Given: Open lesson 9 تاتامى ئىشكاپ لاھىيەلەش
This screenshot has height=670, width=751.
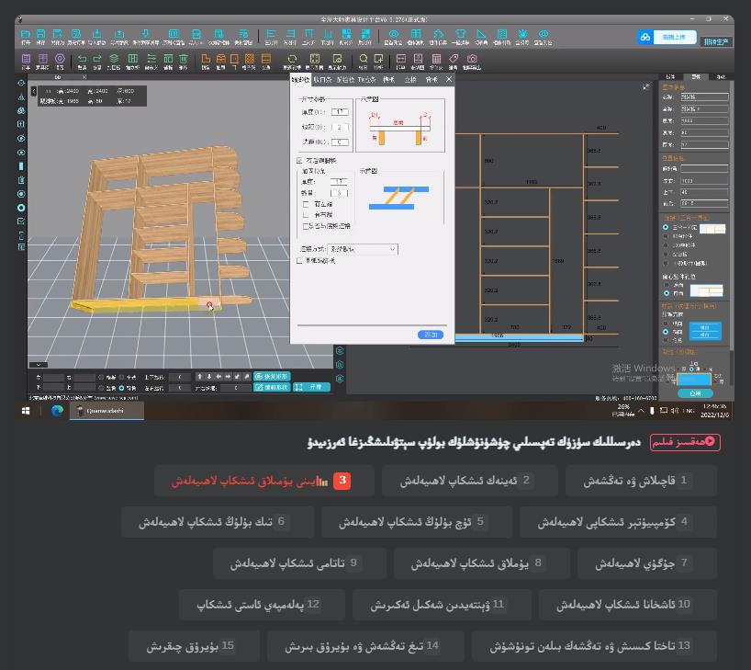Looking at the screenshot, I should [299, 563].
